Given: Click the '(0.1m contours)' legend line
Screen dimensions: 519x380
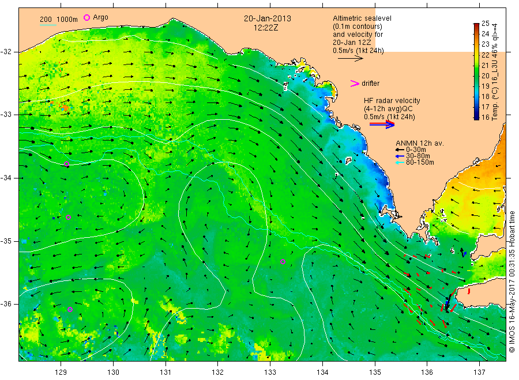Looking at the screenshot, I should (x=358, y=26).
